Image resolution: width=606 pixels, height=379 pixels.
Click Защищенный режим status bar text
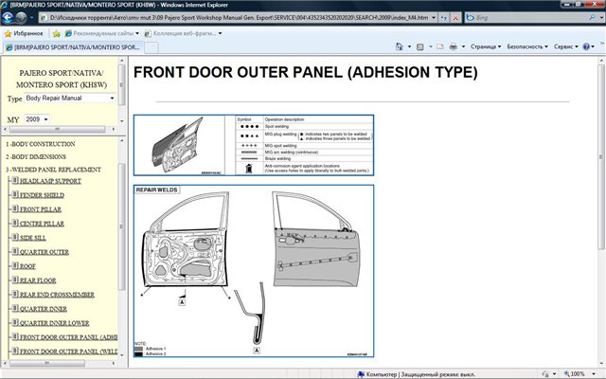(x=438, y=374)
